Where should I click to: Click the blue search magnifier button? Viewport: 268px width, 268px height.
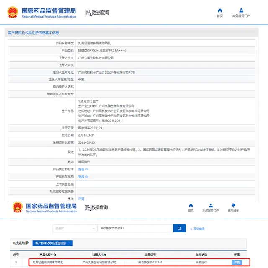(x=179, y=229)
